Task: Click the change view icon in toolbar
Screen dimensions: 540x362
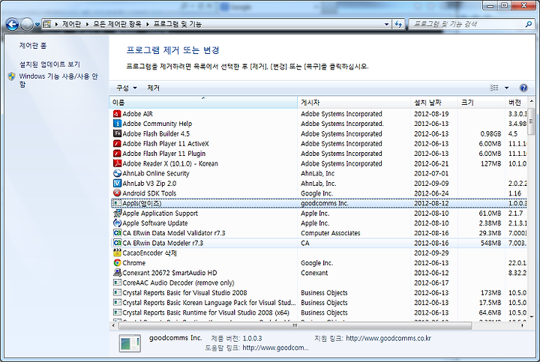Action: click(494, 88)
